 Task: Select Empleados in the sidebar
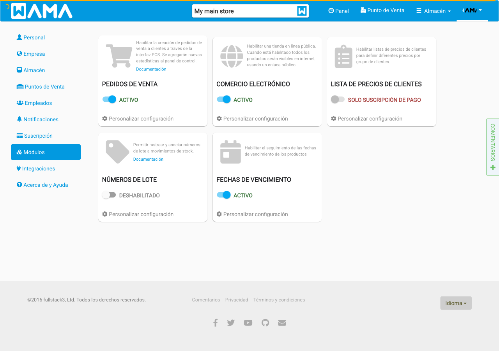pos(46,103)
